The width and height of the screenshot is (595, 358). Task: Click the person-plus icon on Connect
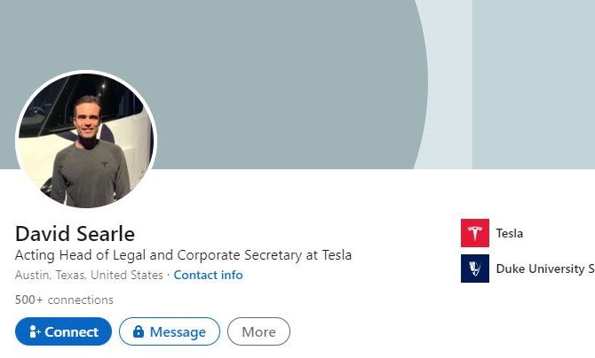tap(35, 331)
